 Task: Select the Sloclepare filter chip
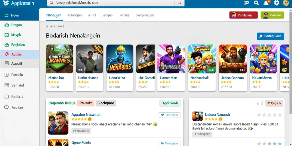coord(106,103)
